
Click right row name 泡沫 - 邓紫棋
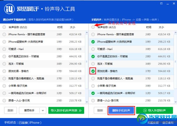coord(105,64)
